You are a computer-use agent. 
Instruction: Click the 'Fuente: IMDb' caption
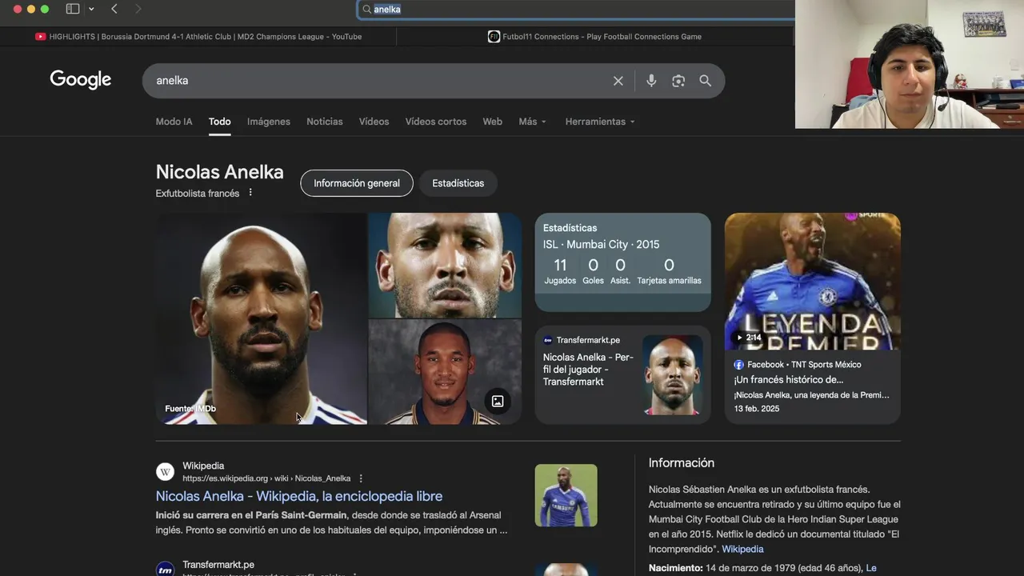[x=190, y=409]
